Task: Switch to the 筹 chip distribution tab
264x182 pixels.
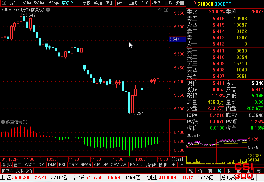Action: [259, 171]
